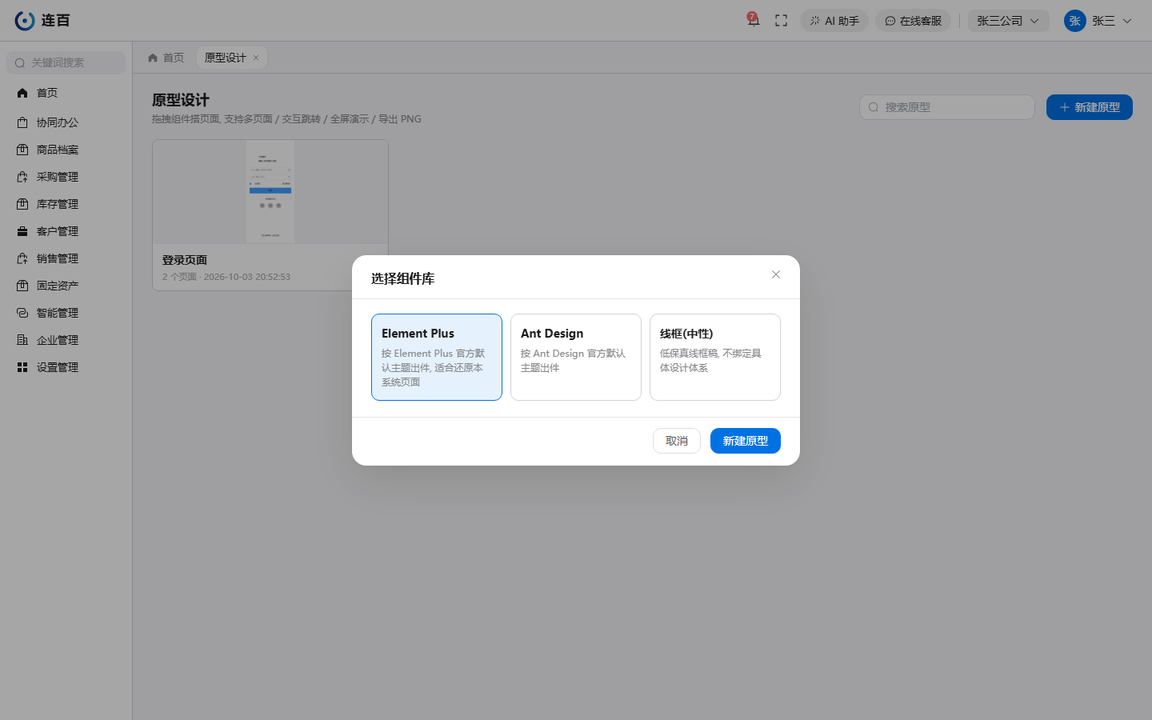This screenshot has width=1152, height=720.
Task: Expand the 张三公司 company dropdown
Action: (1008, 21)
